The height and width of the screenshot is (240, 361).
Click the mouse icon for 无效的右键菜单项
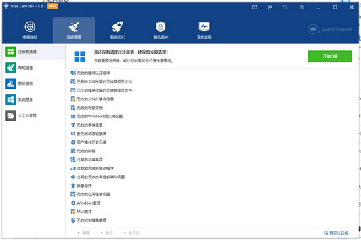pyautogui.click(x=73, y=220)
